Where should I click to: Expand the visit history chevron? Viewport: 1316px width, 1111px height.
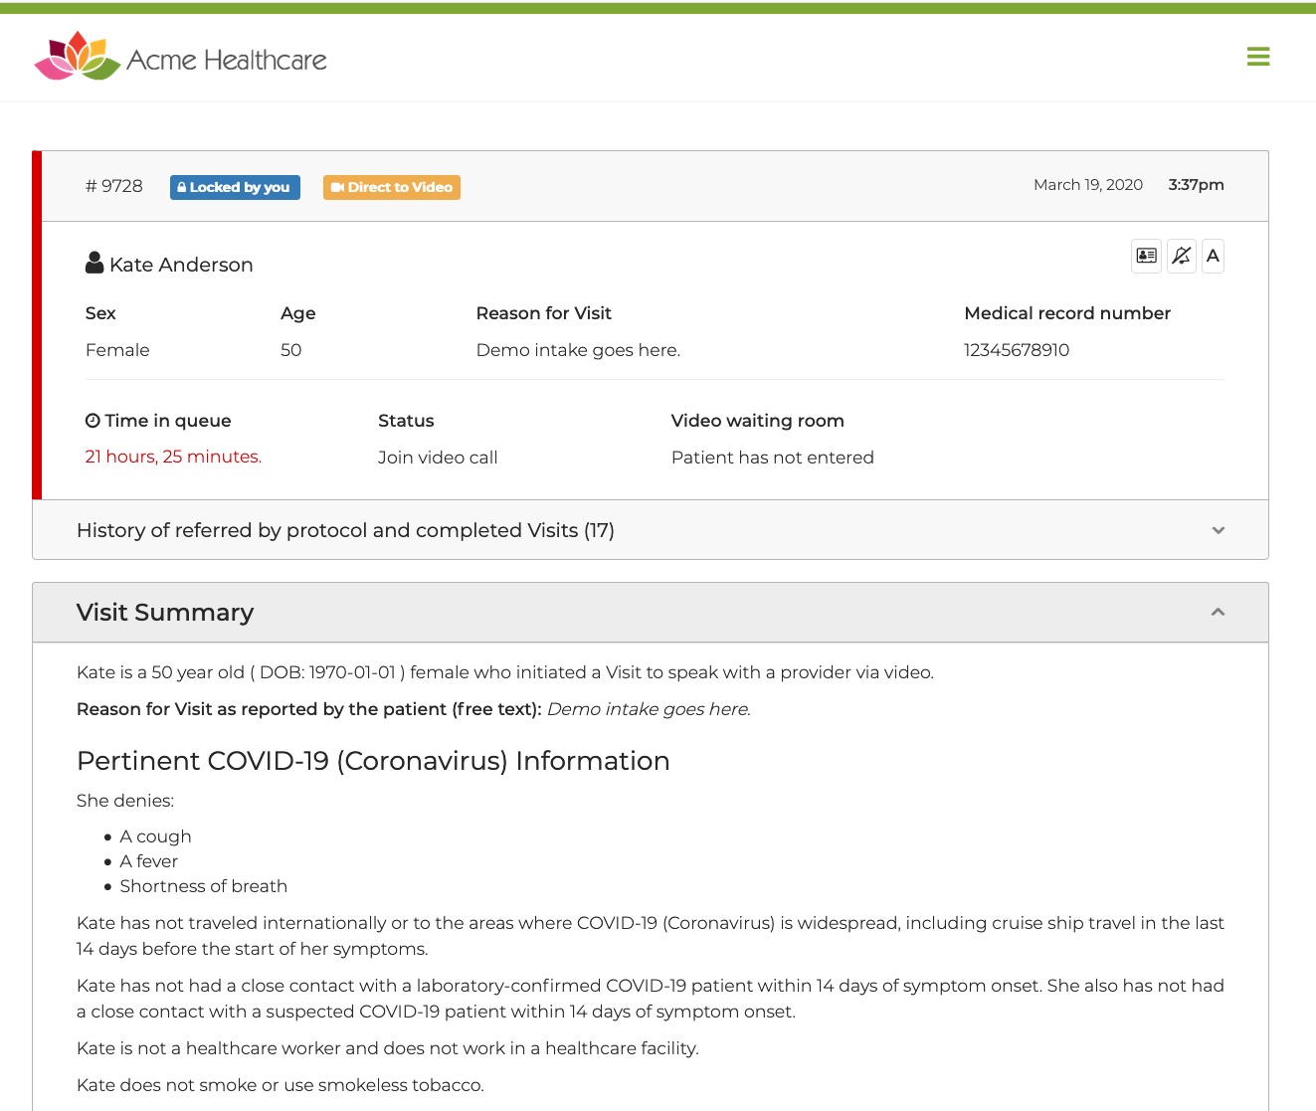pos(1218,530)
